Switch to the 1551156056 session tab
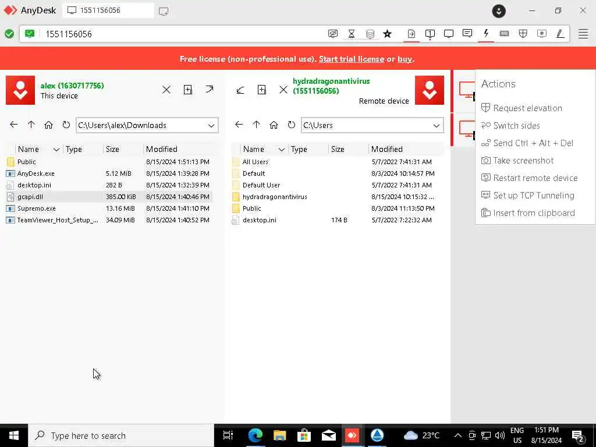The image size is (596, 447). (108, 10)
